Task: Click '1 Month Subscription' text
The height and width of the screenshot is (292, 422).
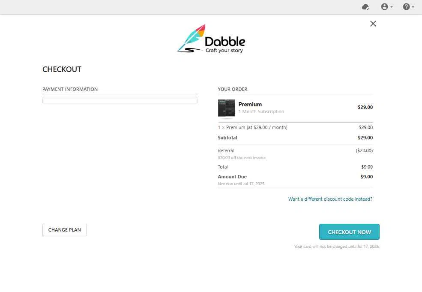Action: coord(261,111)
